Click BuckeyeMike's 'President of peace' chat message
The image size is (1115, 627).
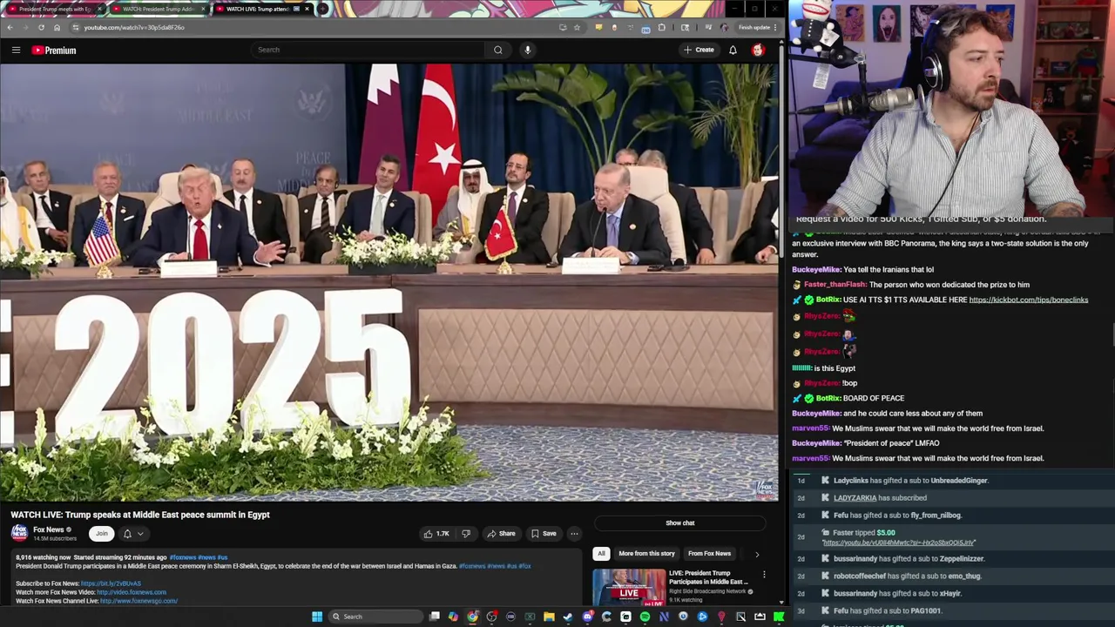865,443
